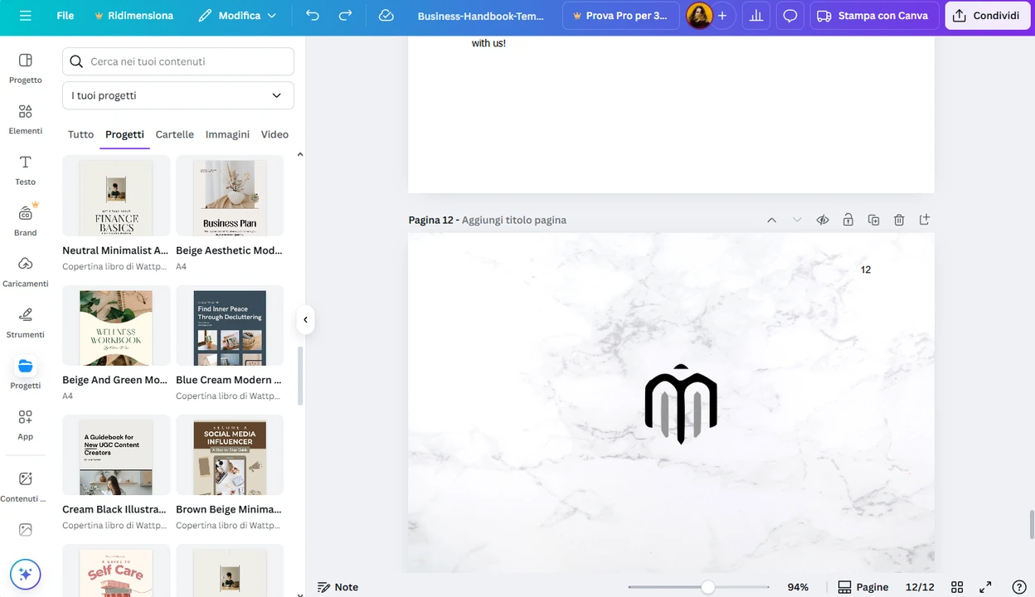Open the Note panel

338,587
